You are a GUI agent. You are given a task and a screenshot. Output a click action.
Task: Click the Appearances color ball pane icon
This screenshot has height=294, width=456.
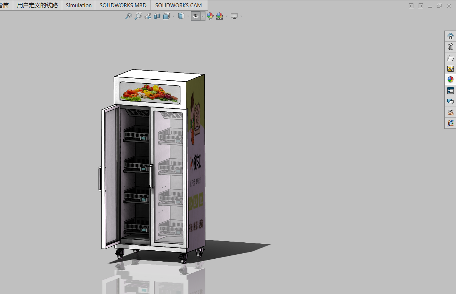coord(451,80)
